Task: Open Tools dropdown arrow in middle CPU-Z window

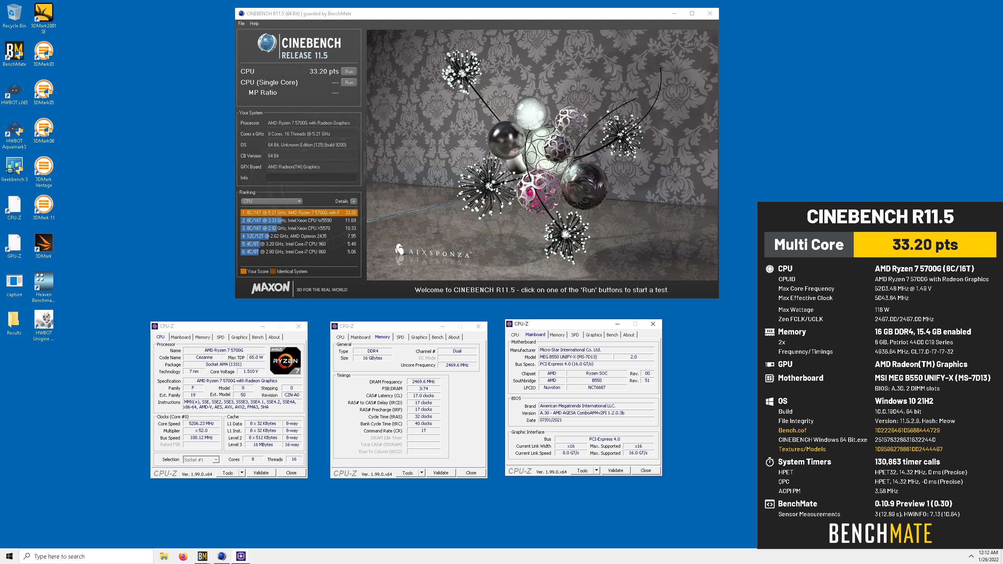Action: tap(422, 473)
